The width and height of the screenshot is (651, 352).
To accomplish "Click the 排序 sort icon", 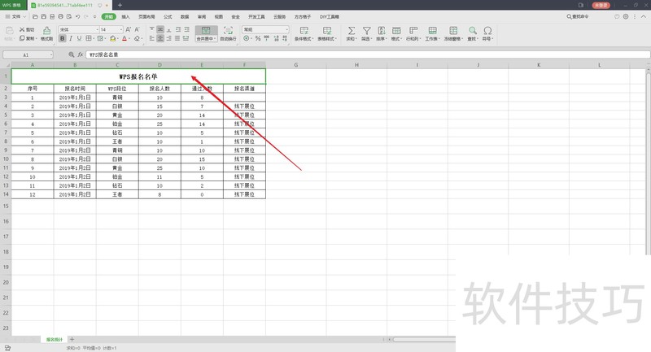I will 381,31.
